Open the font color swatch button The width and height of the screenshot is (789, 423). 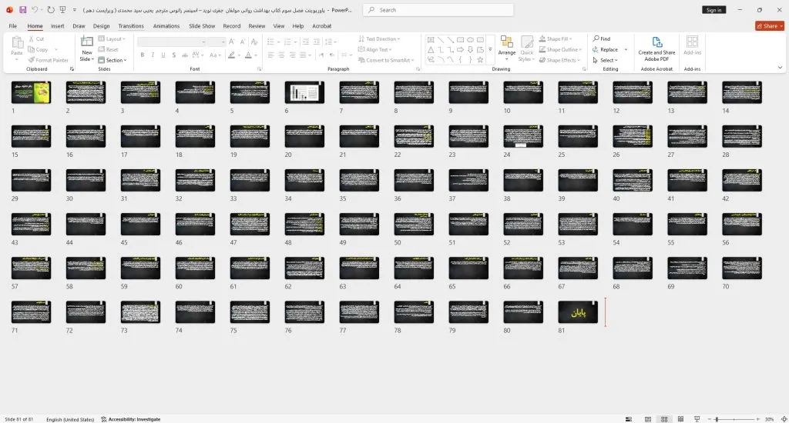tap(248, 55)
